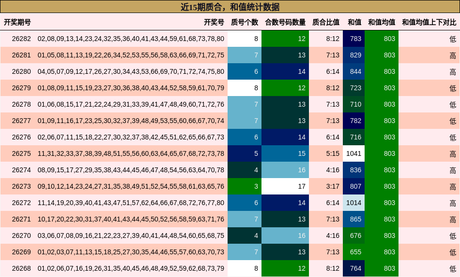460x277 pixels.
Task: Select issue number 26270
Action: point(21,235)
